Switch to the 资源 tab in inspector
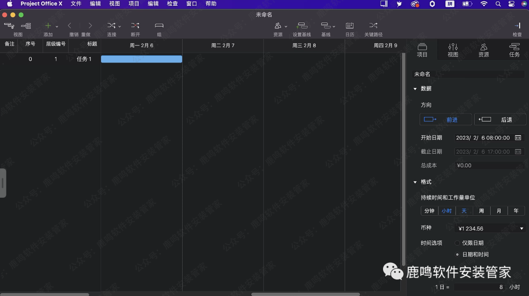Screen dimensions: 529x296 click(483, 49)
